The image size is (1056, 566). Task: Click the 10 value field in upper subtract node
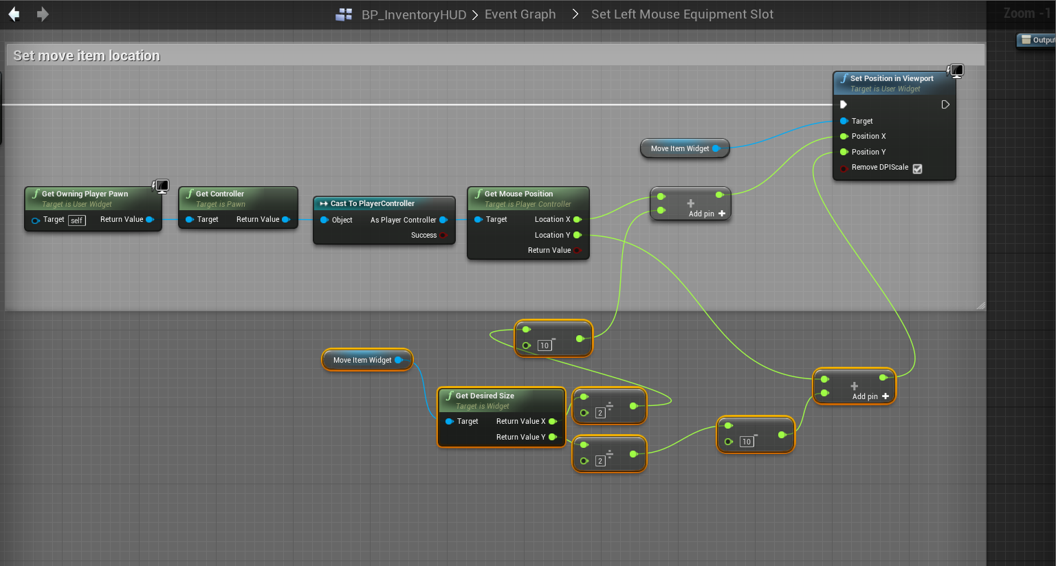(x=544, y=346)
